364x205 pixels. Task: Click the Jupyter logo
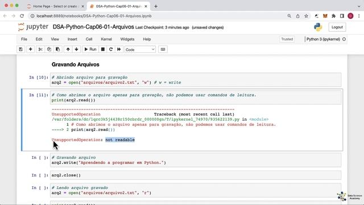(x=33, y=27)
